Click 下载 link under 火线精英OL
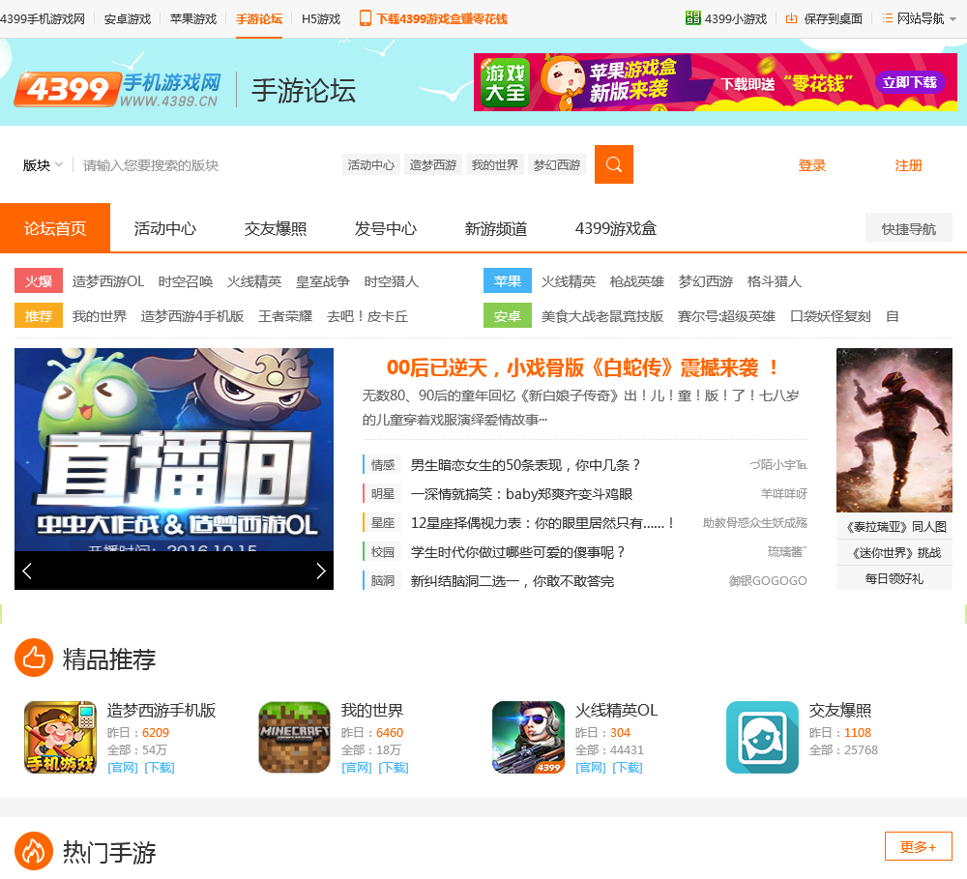 [628, 768]
